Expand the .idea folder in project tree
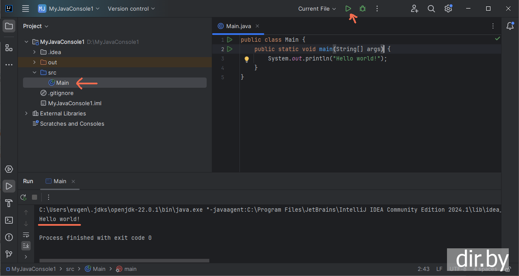 [35, 52]
